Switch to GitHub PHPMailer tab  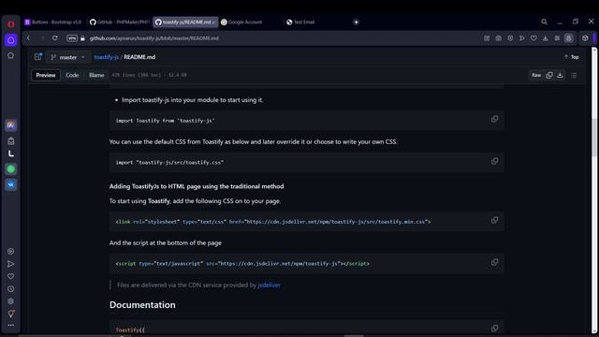(119, 22)
